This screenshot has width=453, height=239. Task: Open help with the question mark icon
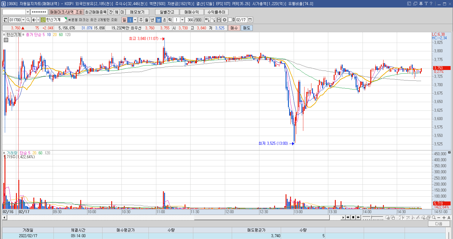coord(431,4)
